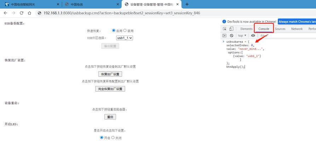Open the USB分区选择 dropdown

125,38
